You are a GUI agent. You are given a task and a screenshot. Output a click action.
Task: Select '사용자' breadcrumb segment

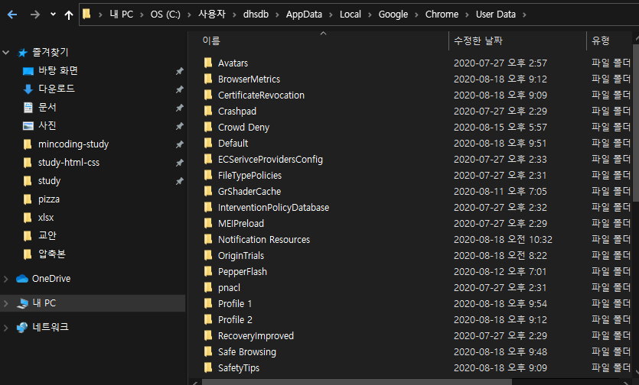coord(212,15)
